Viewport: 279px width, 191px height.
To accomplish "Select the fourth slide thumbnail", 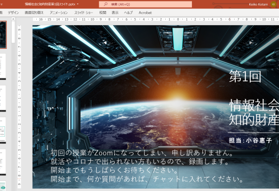I will tap(3, 130).
